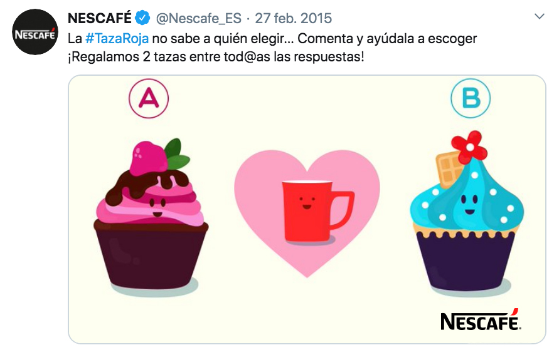Viewport: 559px width, 355px height.
Task: Click the Nescafé logo in image corner
Action: pyautogui.click(x=481, y=320)
